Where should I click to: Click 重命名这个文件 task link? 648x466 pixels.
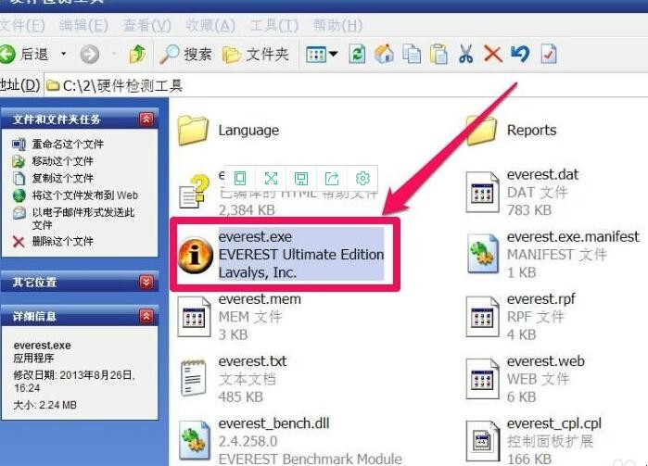tap(68, 145)
